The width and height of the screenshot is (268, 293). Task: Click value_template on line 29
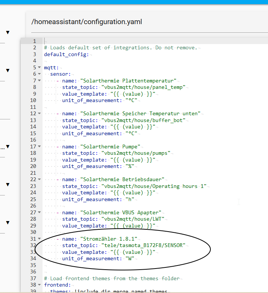(x=109, y=226)
